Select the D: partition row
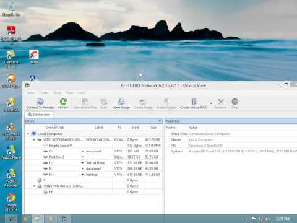Image resolution: width=297 pixels, height=223 pixels. click(x=93, y=163)
